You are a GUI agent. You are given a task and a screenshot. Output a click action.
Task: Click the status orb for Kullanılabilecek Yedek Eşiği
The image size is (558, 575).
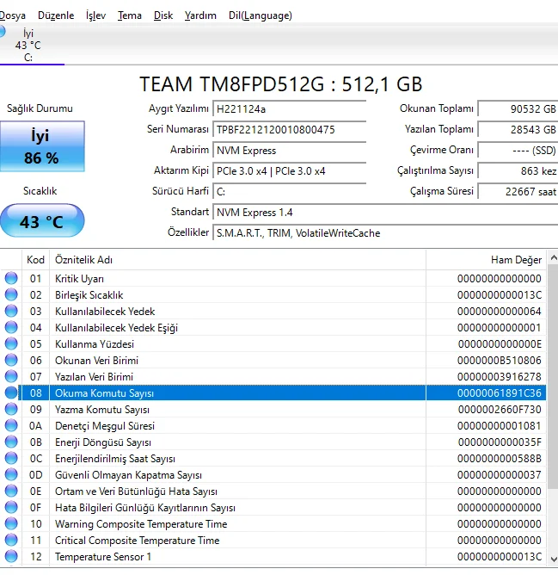pos(11,327)
